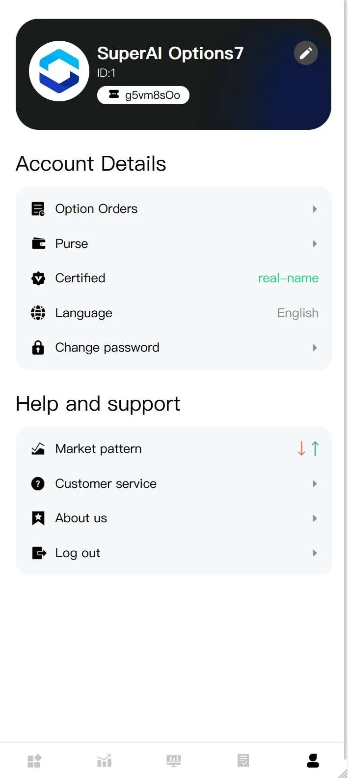Expand the Purse row arrow

(x=315, y=244)
